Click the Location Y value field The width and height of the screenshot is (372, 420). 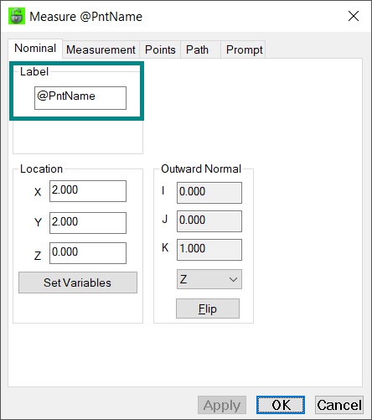coord(88,223)
